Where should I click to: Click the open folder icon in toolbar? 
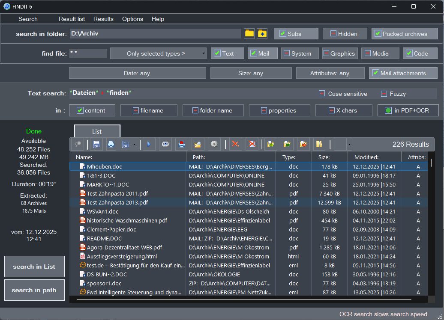[197, 144]
